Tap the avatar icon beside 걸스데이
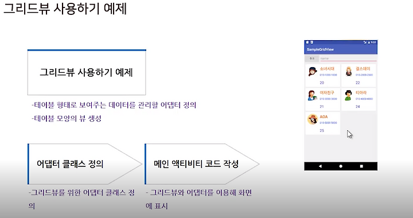This screenshot has width=413, height=218. pos(349,72)
